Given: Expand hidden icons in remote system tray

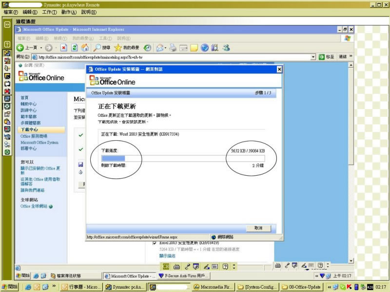Looking at the screenshot, I should [x=316, y=276].
